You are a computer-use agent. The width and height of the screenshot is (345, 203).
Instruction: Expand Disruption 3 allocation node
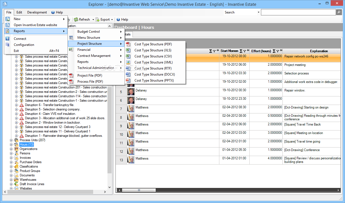click(x=16, y=118)
